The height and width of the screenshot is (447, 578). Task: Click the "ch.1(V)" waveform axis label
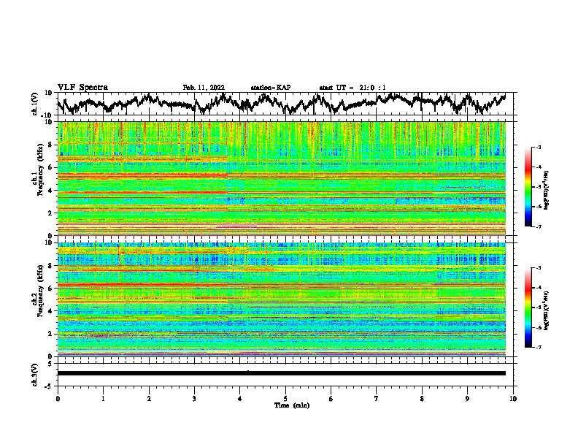35,104
